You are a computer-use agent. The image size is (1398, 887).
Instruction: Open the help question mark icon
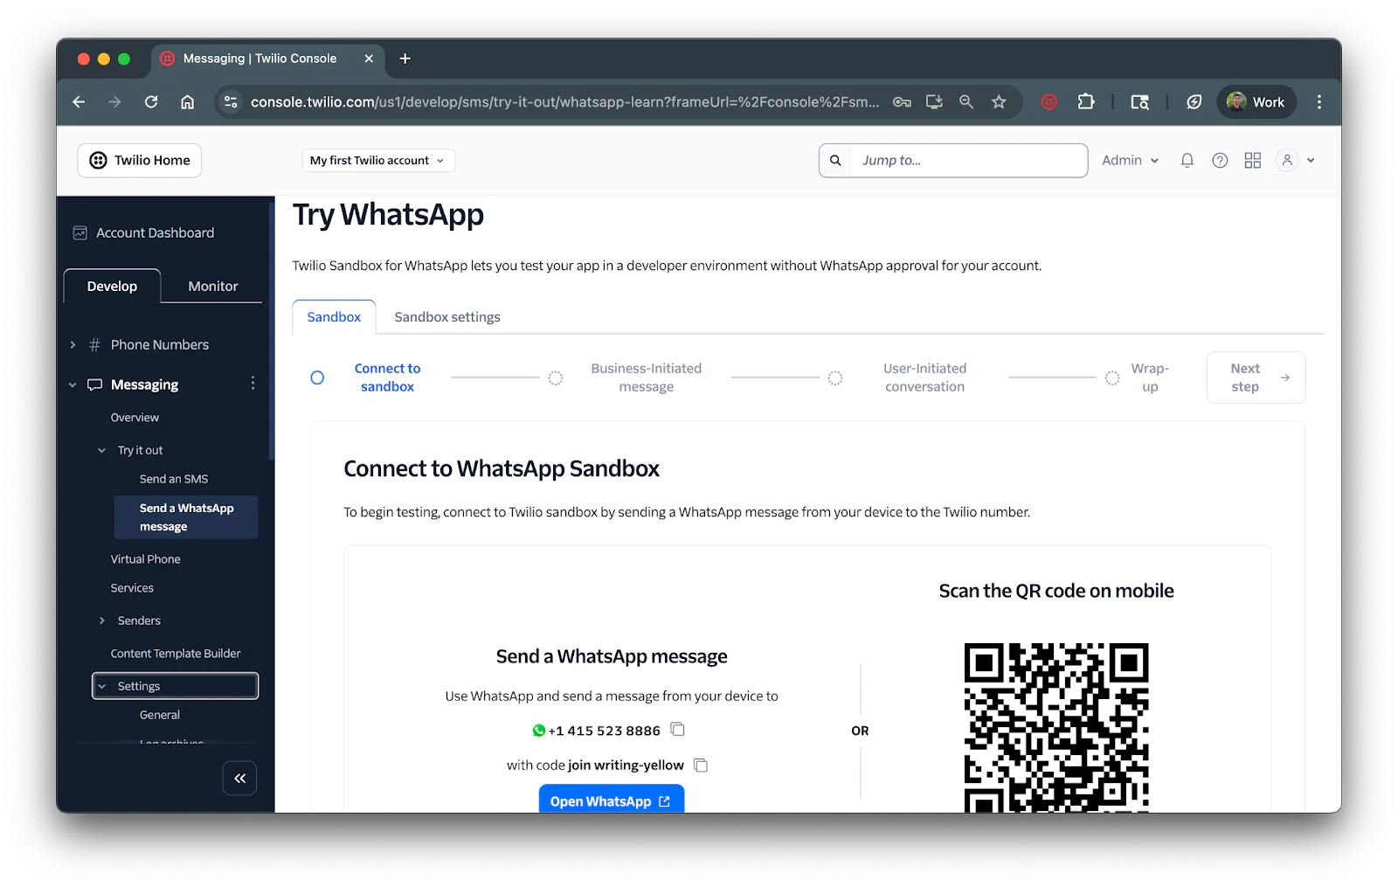[1219, 160]
